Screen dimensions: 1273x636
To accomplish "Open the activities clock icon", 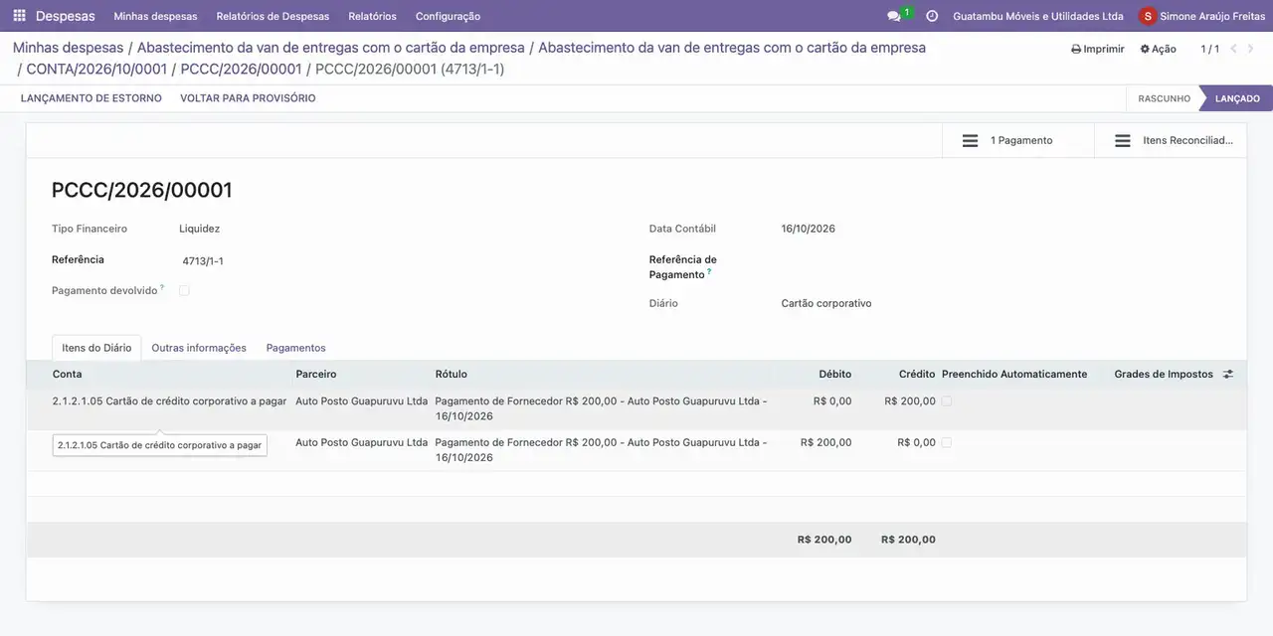I will 932,16.
